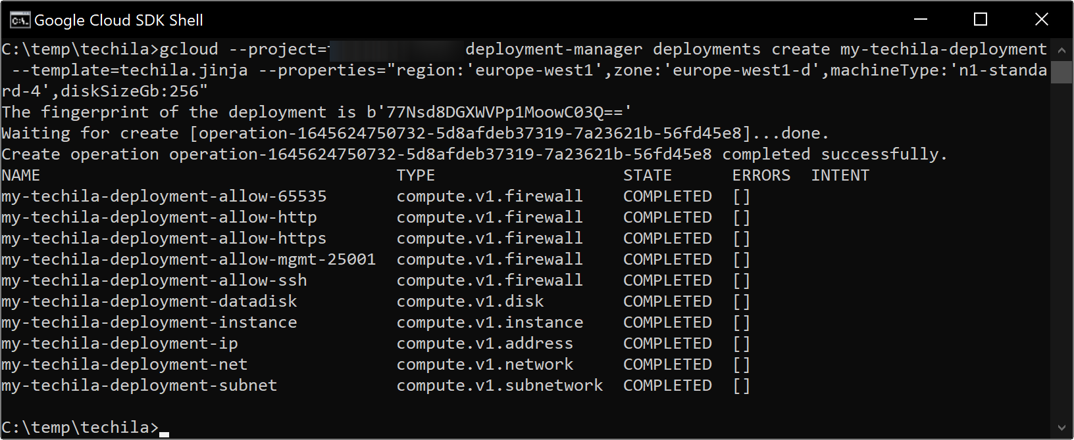Viewport: 1074px width, 440px height.
Task: Click the vertical scrollbar thumb
Action: point(1061,72)
